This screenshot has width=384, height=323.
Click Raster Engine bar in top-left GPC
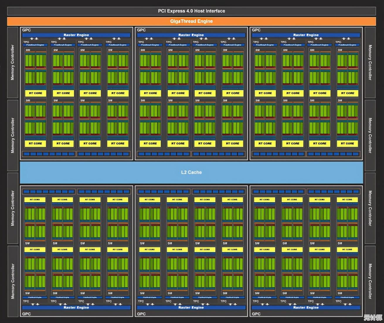pos(76,35)
